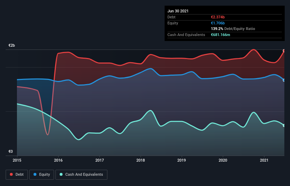
Task: Click the 2021 x-axis label
Action: click(x=264, y=160)
